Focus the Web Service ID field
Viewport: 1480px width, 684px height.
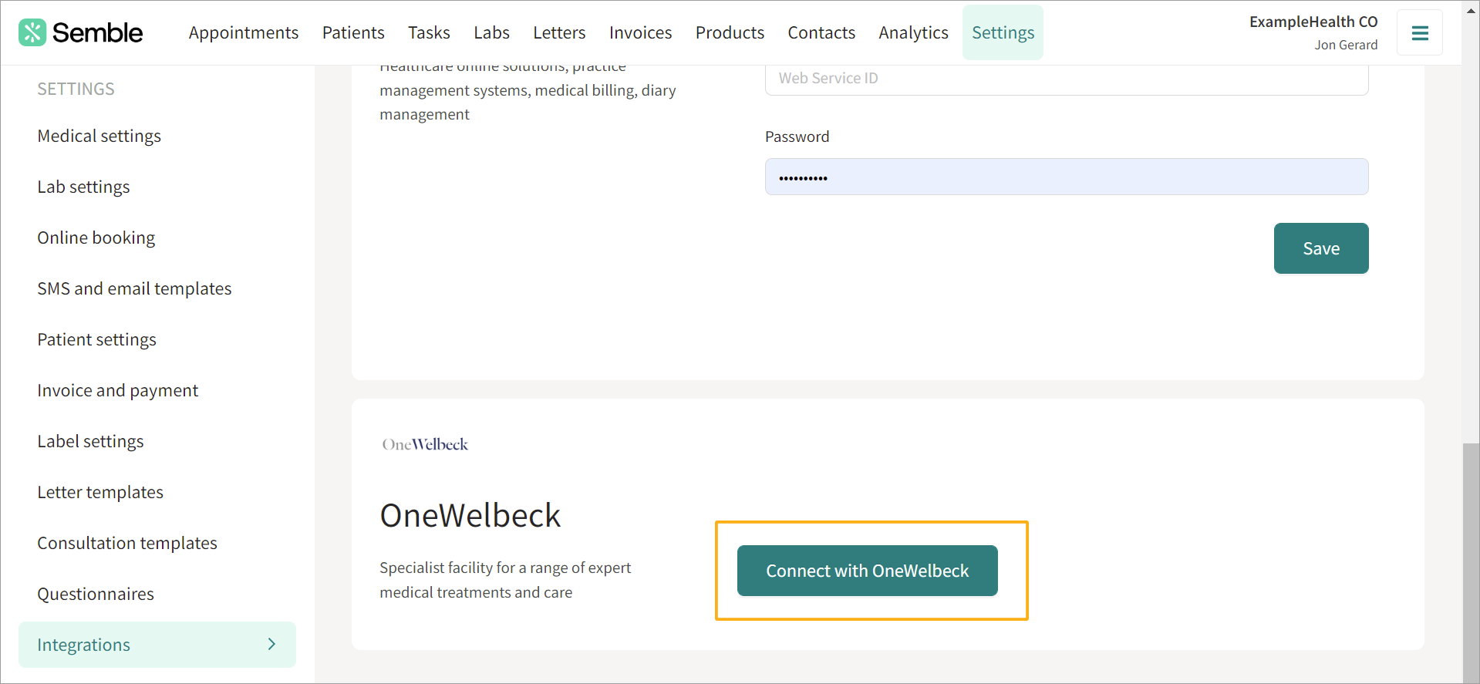1067,79
